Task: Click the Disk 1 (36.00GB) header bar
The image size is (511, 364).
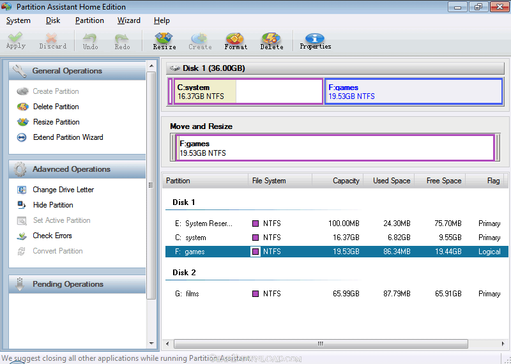Action: point(335,68)
